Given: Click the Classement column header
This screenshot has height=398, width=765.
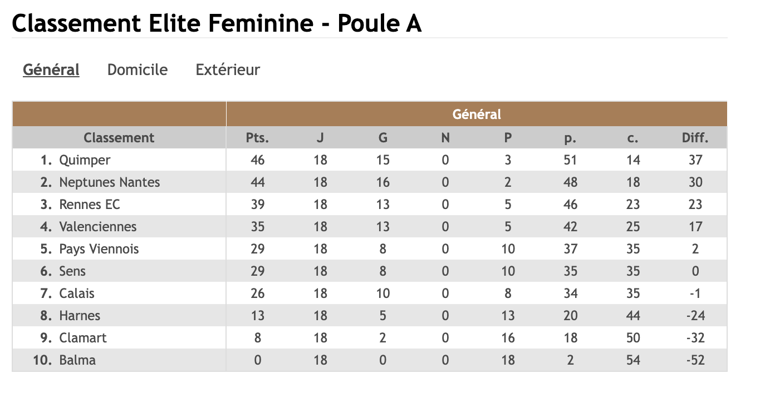Looking at the screenshot, I should [x=119, y=138].
